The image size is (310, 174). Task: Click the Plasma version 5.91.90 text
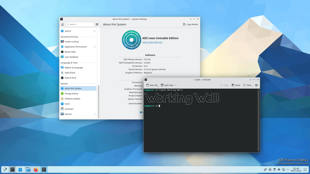147,59
